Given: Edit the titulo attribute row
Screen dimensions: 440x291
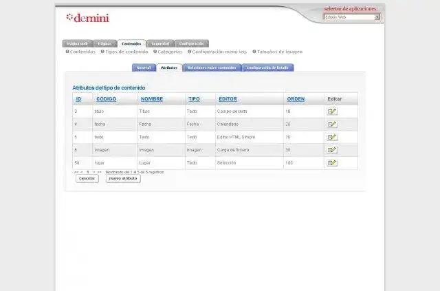Looking at the screenshot, I should point(332,111).
